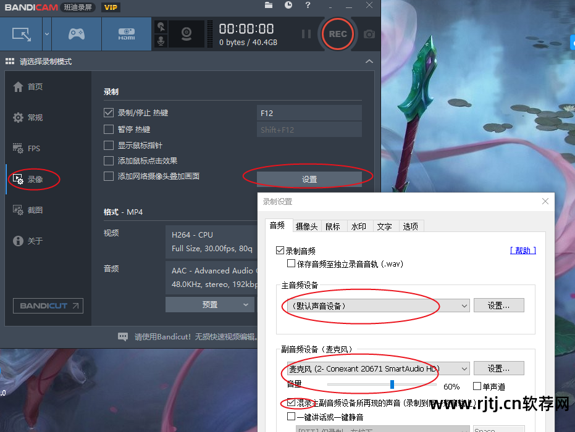Enable 添加鼠标点击效果 checkbox
The image size is (575, 432).
click(109, 160)
